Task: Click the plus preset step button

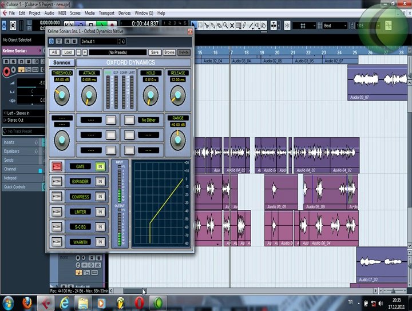Action: [85, 52]
